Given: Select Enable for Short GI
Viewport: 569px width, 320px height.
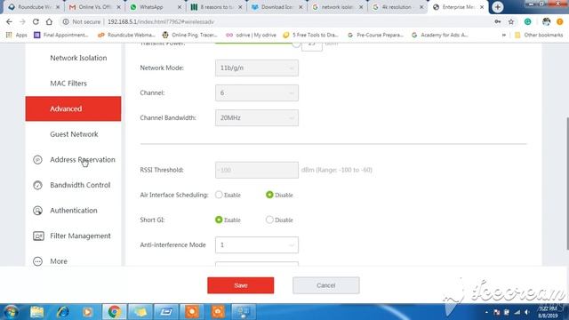Looking at the screenshot, I should click(219, 220).
